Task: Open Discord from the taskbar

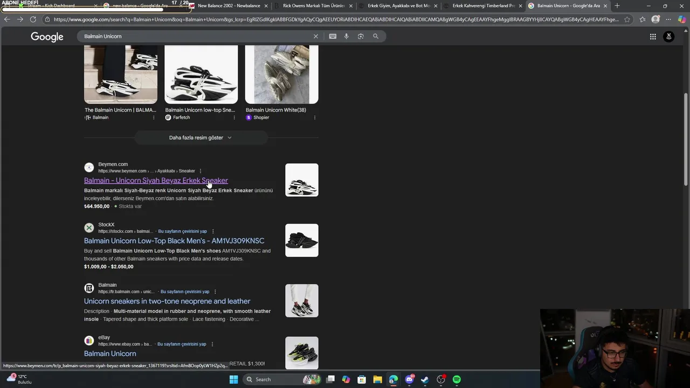Action: coord(409,379)
